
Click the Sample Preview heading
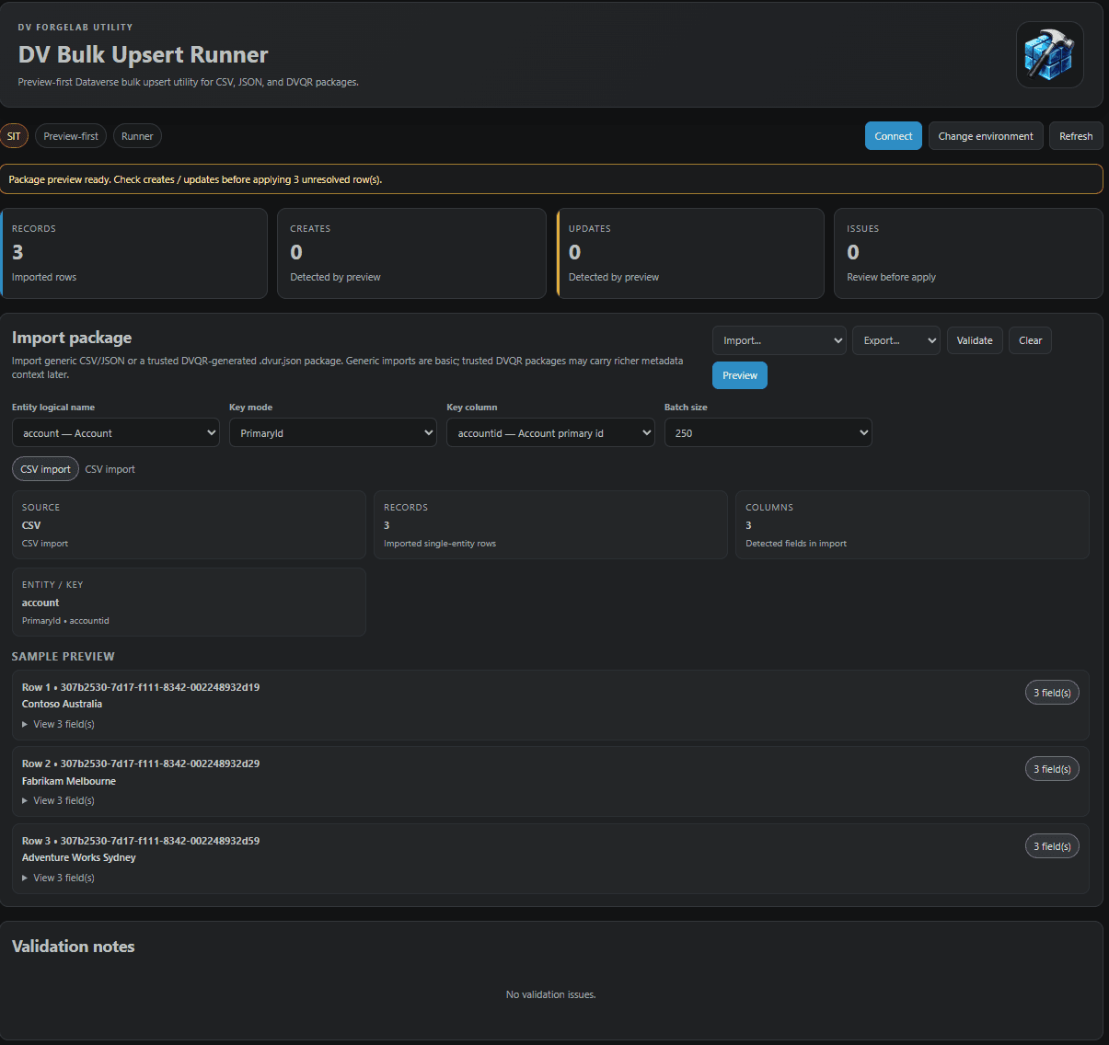tap(64, 657)
